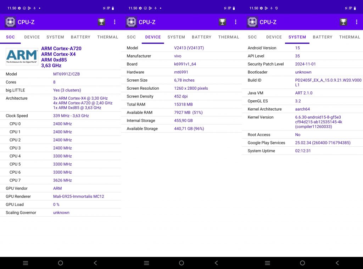
Task: Tap the home circle nav button in middle screen
Action: click(x=181, y=263)
